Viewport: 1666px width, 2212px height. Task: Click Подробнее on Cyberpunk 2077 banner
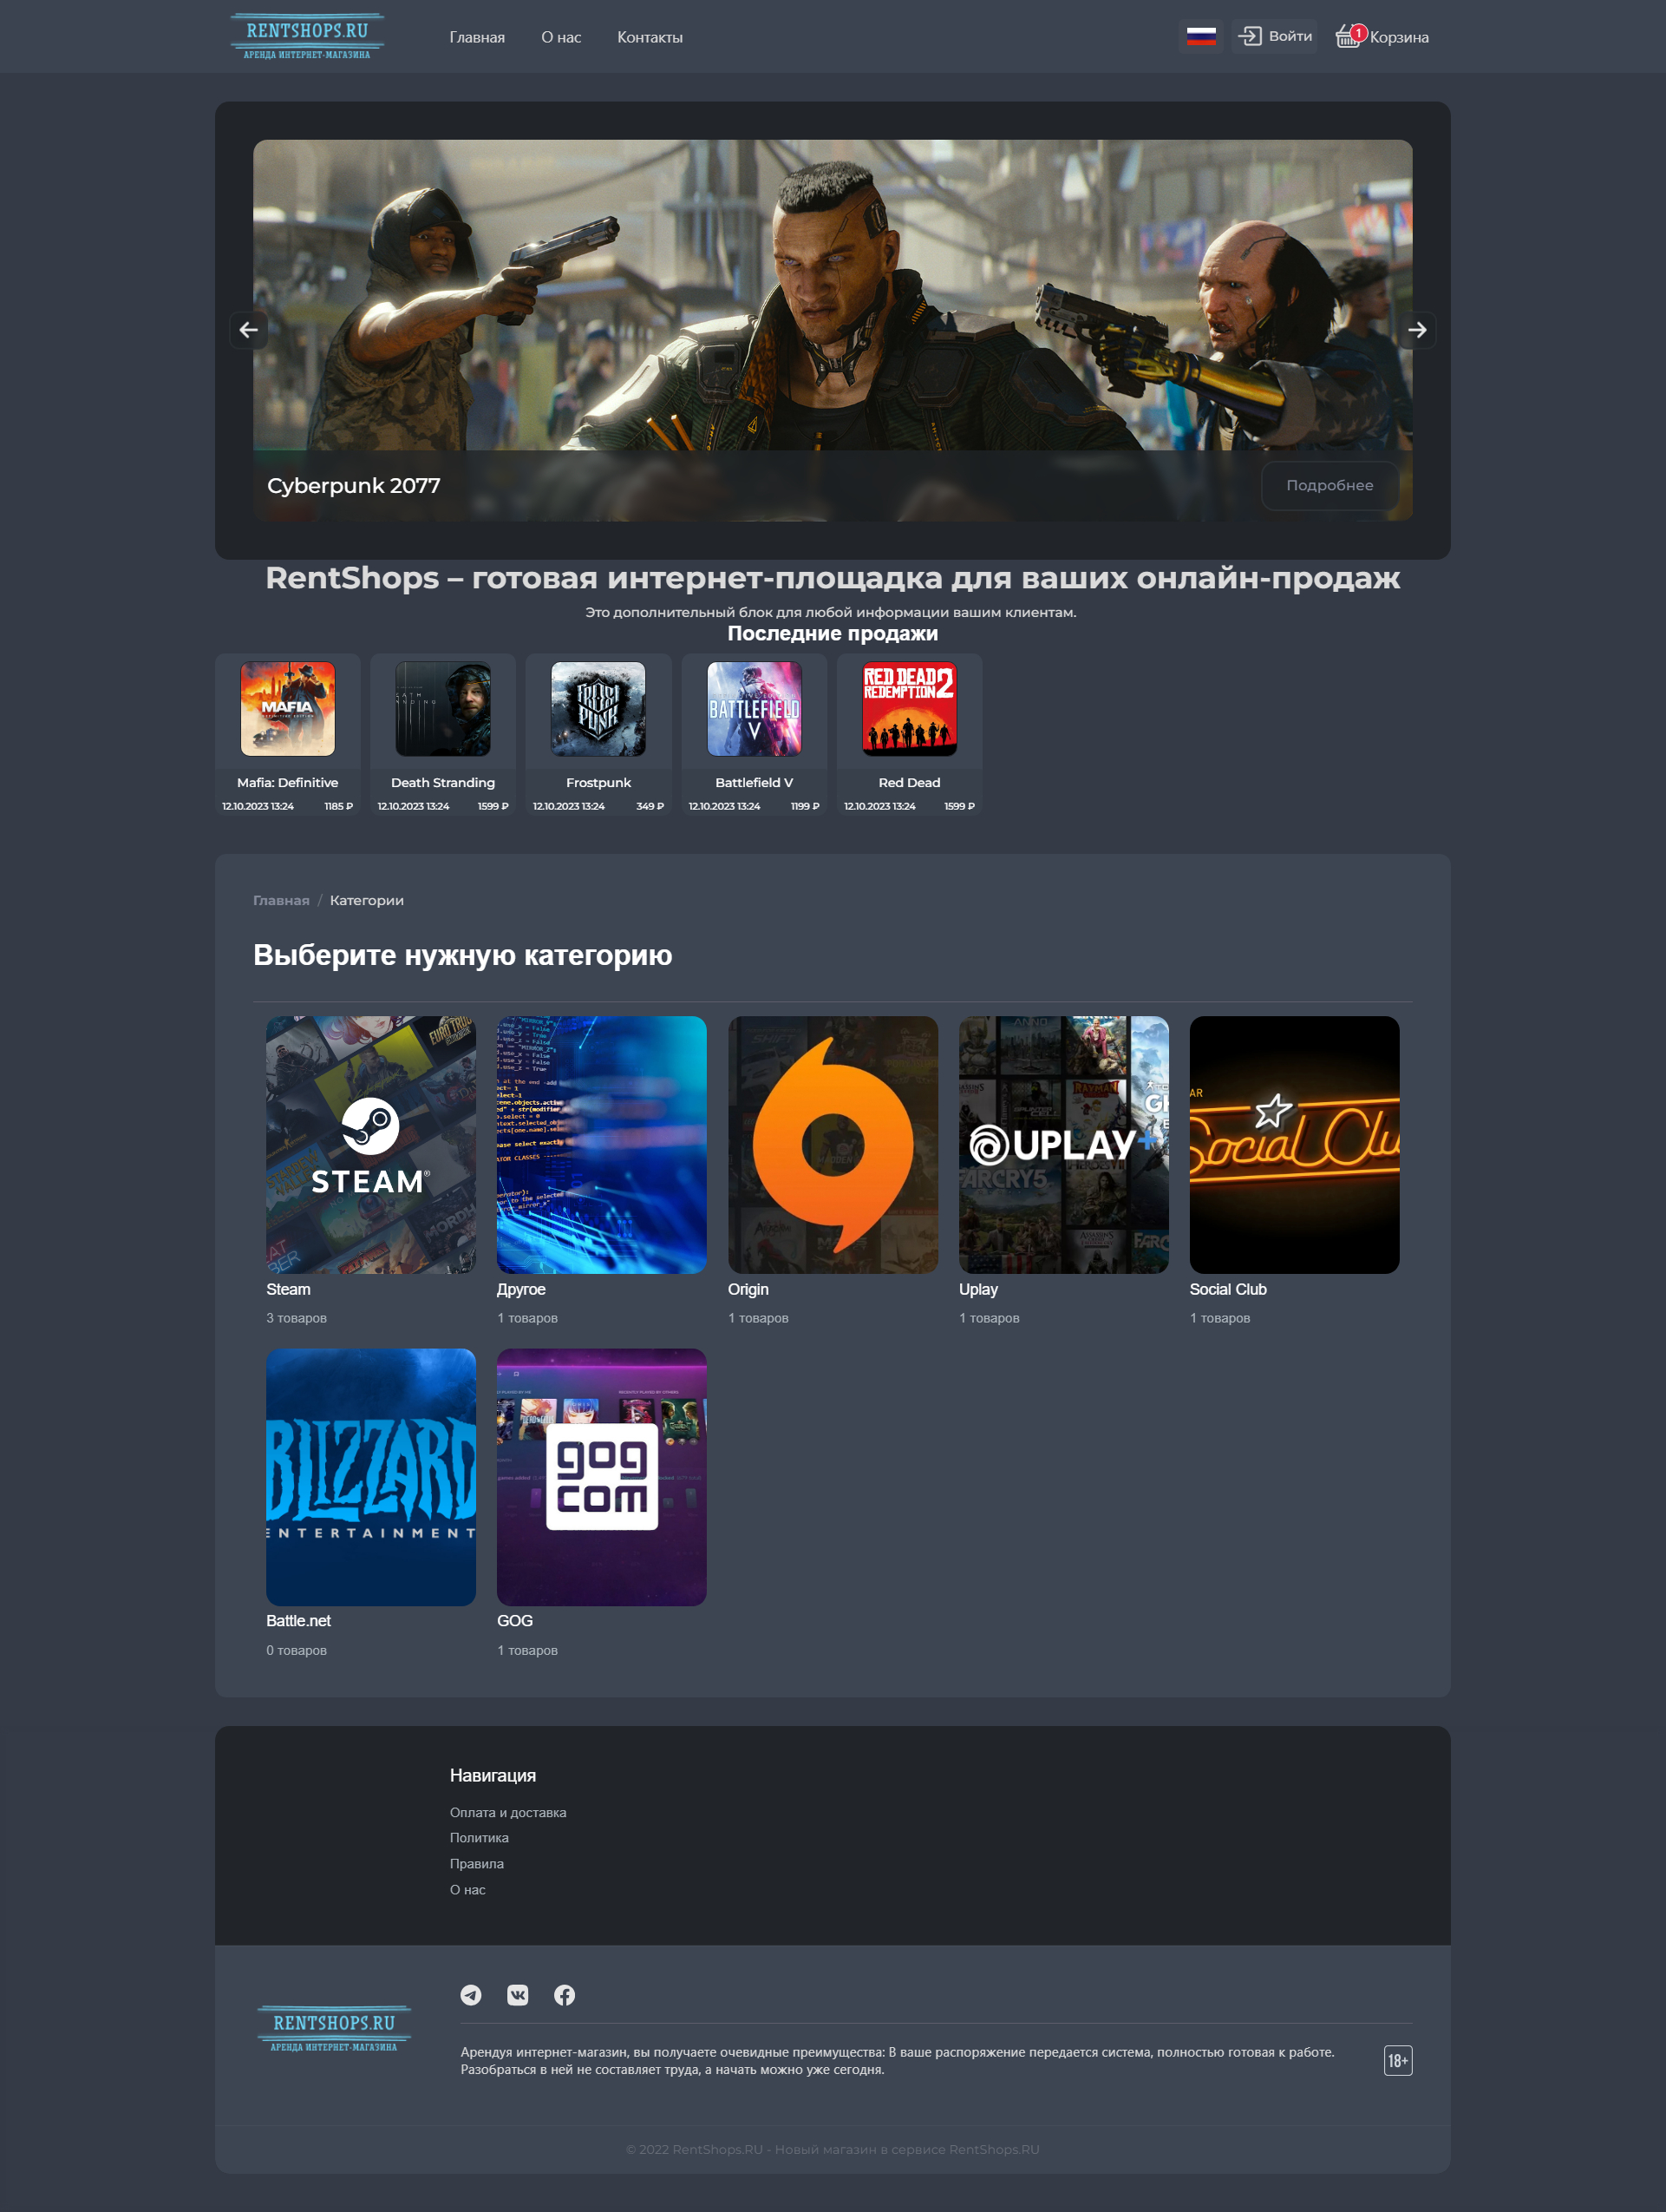pyautogui.click(x=1330, y=486)
